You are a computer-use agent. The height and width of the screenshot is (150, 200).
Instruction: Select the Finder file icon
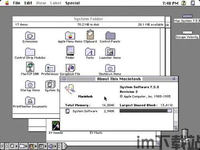(x=70, y=51)
